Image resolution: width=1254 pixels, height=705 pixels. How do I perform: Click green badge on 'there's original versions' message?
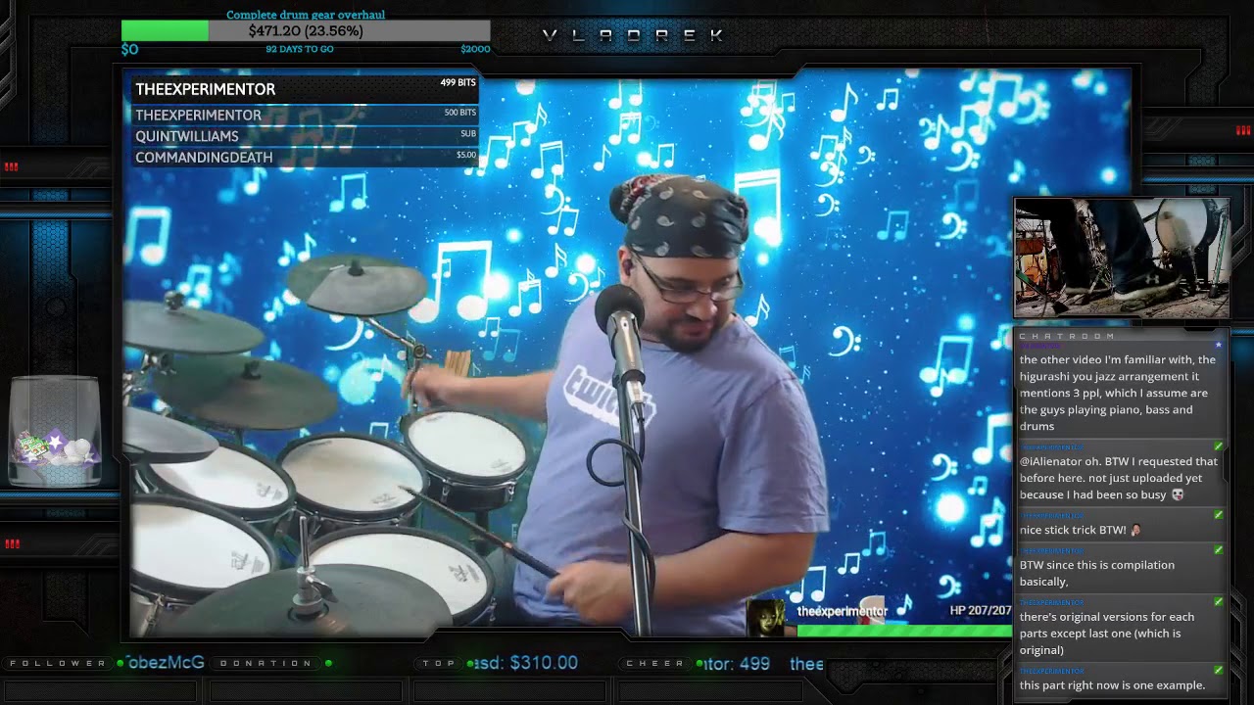1218,602
